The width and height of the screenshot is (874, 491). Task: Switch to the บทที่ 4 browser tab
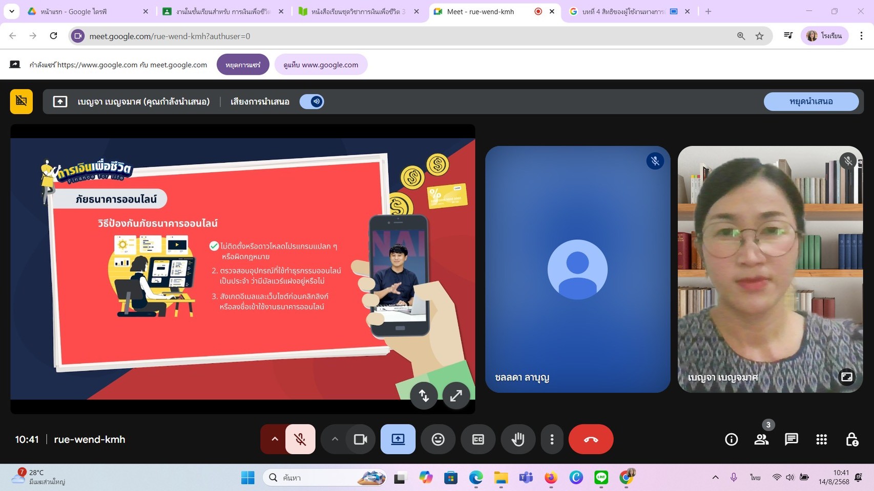pos(623,11)
